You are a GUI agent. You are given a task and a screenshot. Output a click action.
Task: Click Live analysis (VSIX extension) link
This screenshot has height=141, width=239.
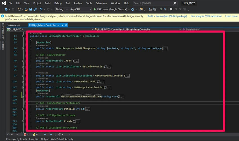point(206,16)
